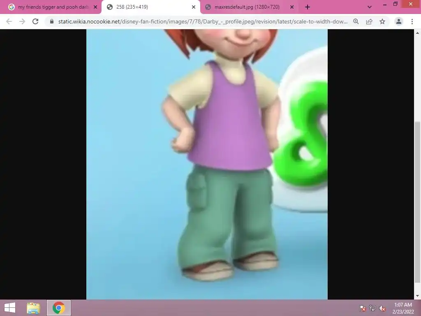The height and width of the screenshot is (316, 421).
Task: Click the vertical scrollbar thumb
Action: [x=417, y=202]
